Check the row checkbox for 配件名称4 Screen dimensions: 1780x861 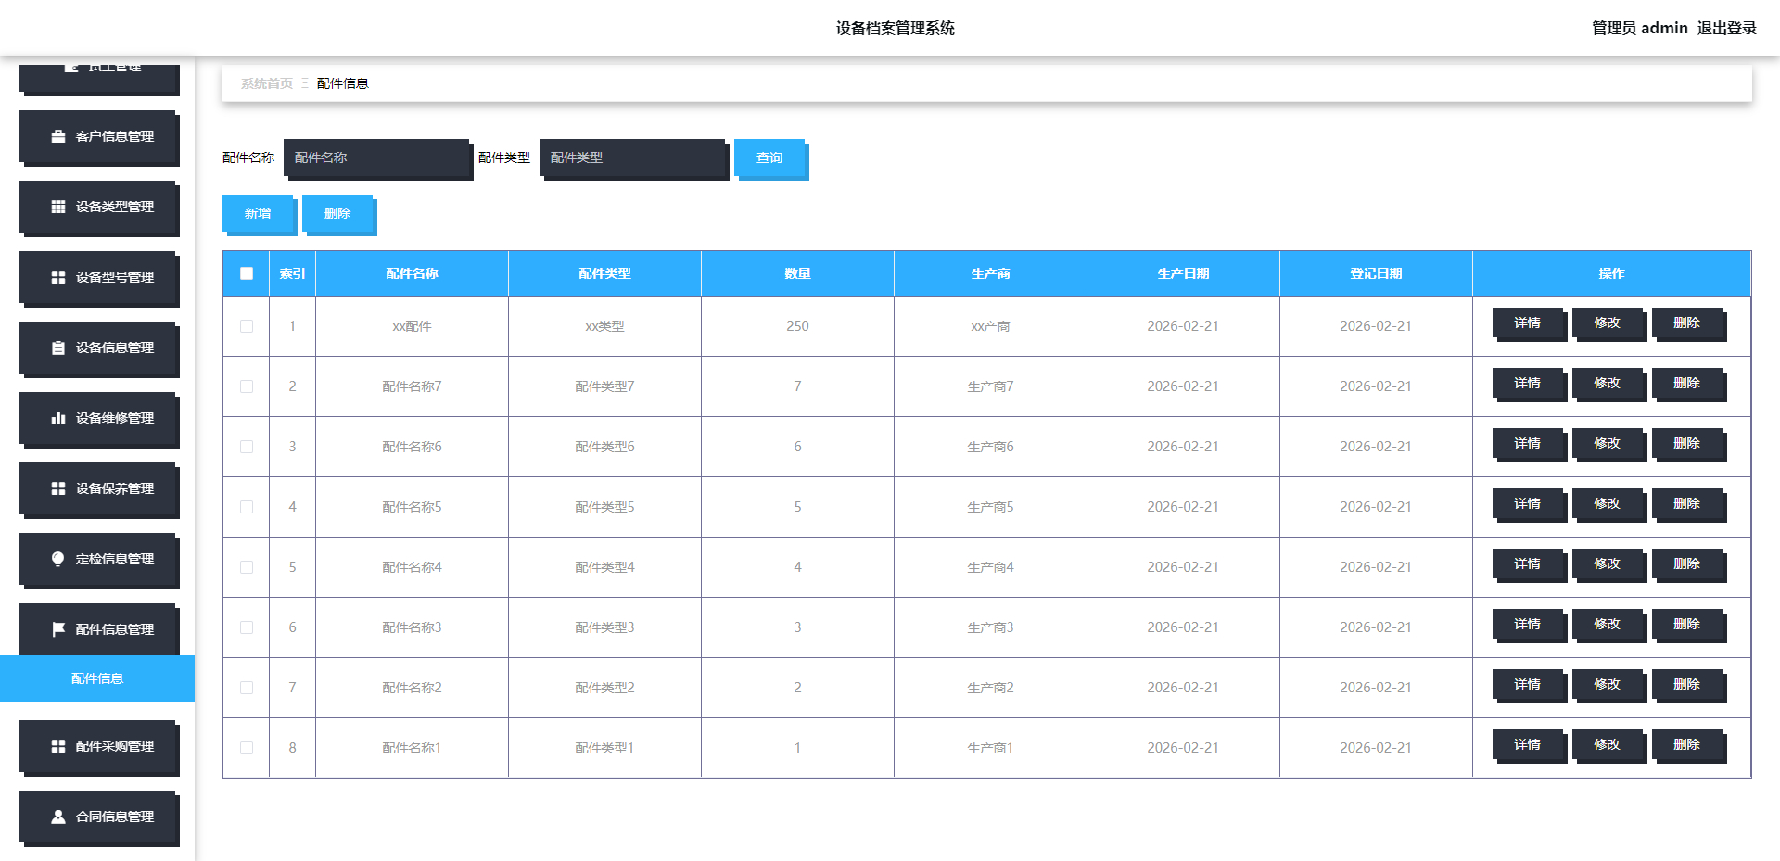(247, 567)
